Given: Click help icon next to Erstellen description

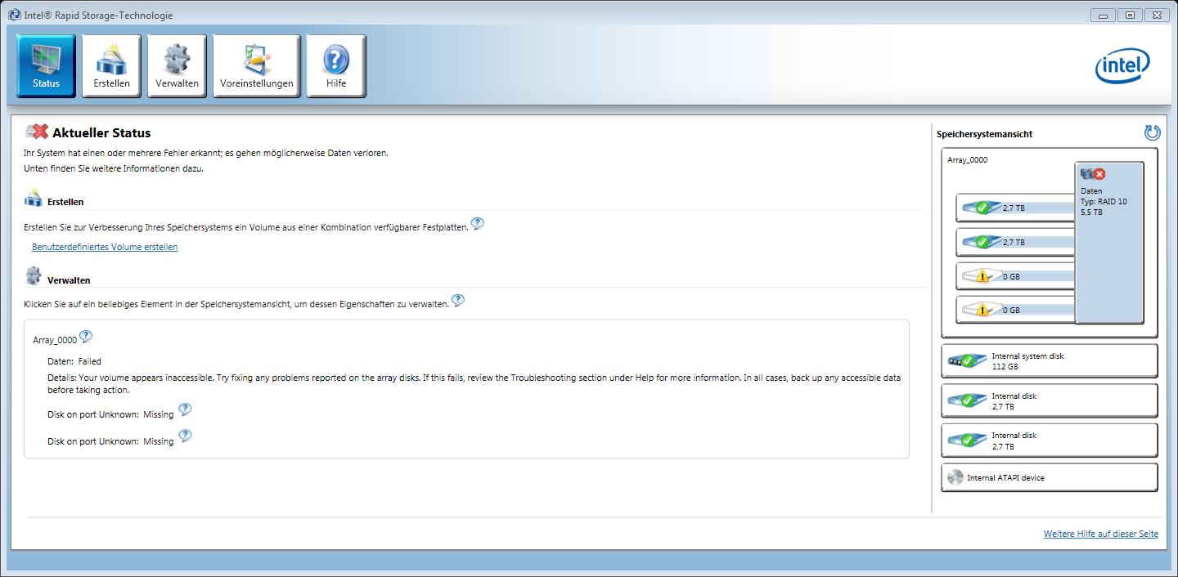Looking at the screenshot, I should [478, 224].
